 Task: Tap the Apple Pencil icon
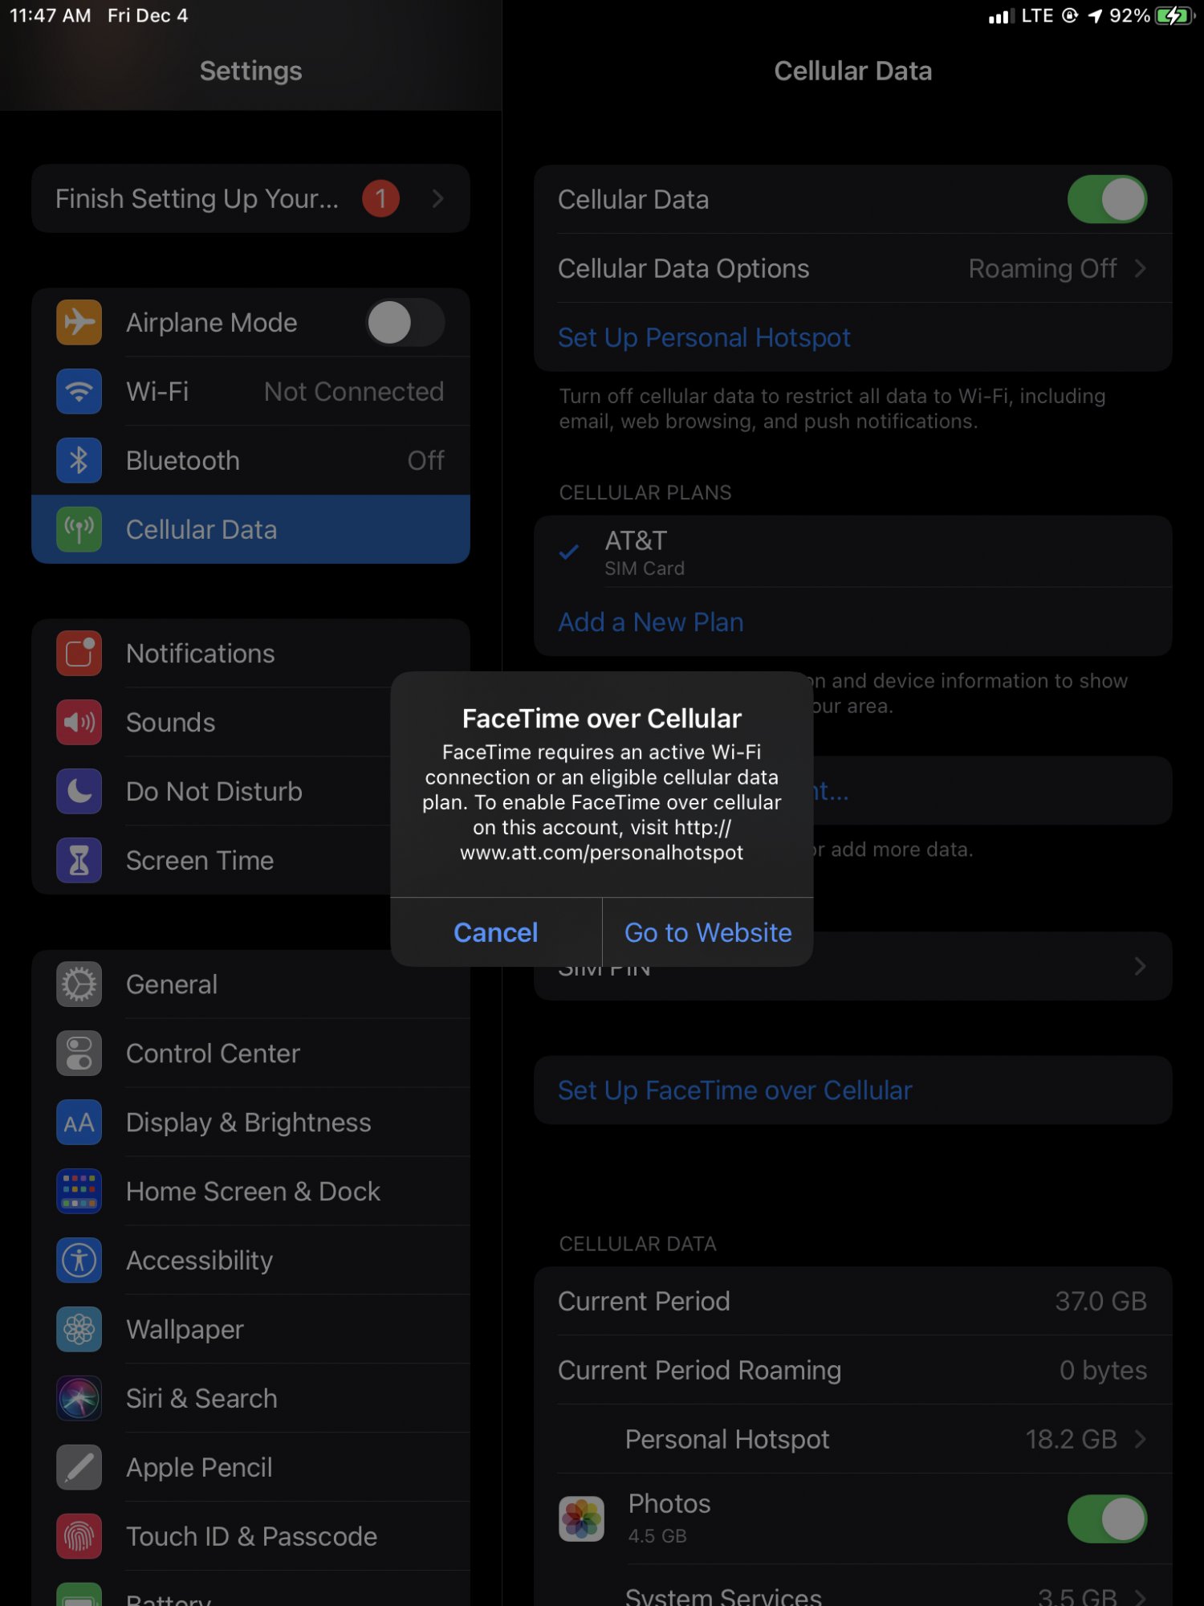coord(79,1467)
